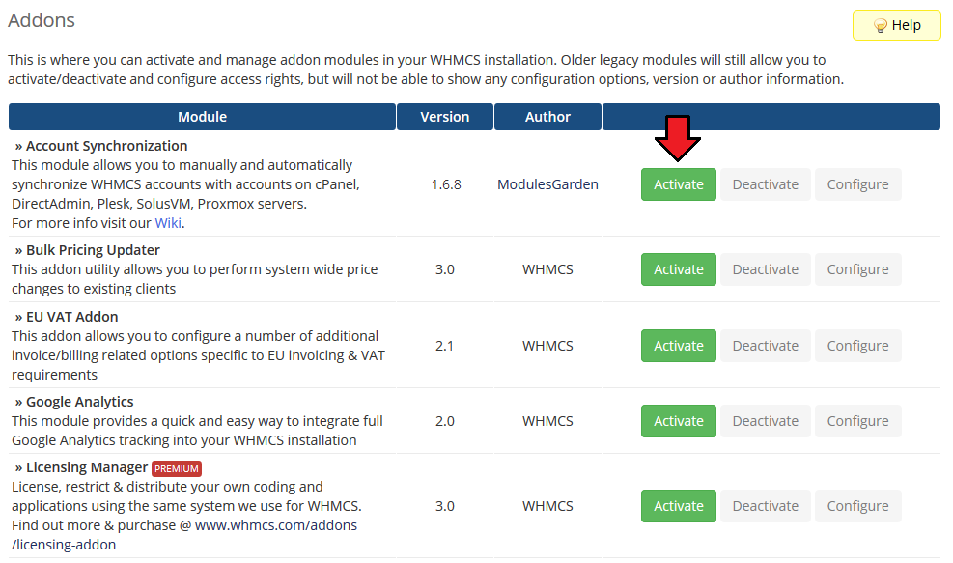953x563 pixels.
Task: Click Configure for EU VAT Addon
Action: point(857,346)
